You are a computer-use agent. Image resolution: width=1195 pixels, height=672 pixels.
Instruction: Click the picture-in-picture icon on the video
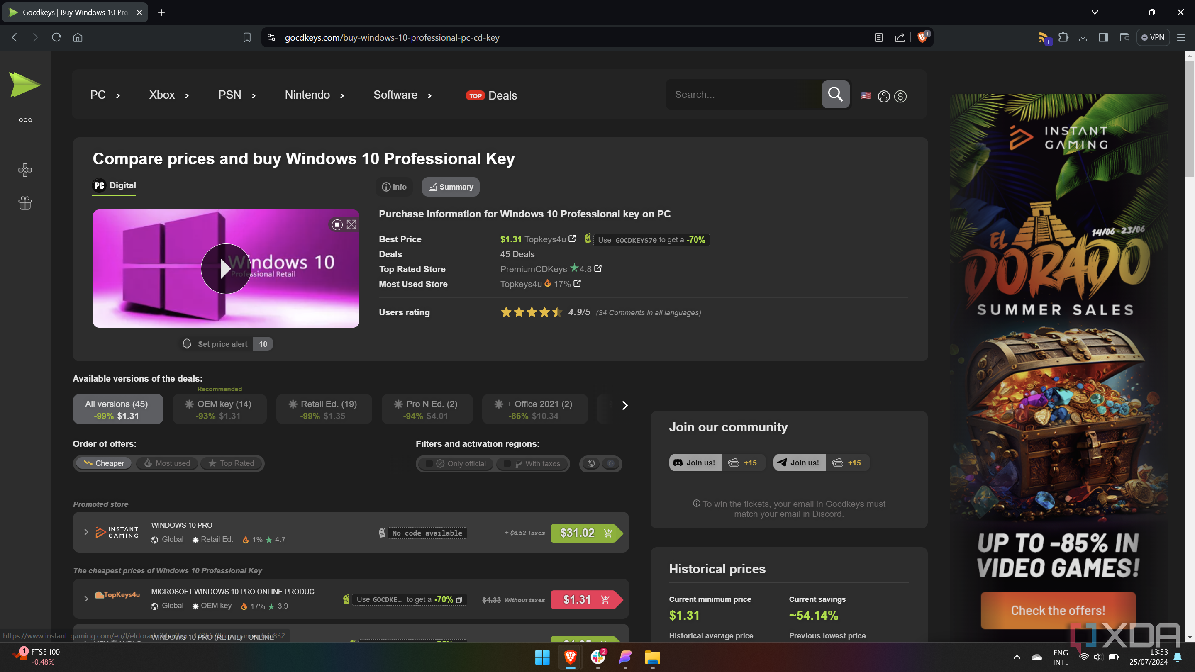click(x=337, y=224)
